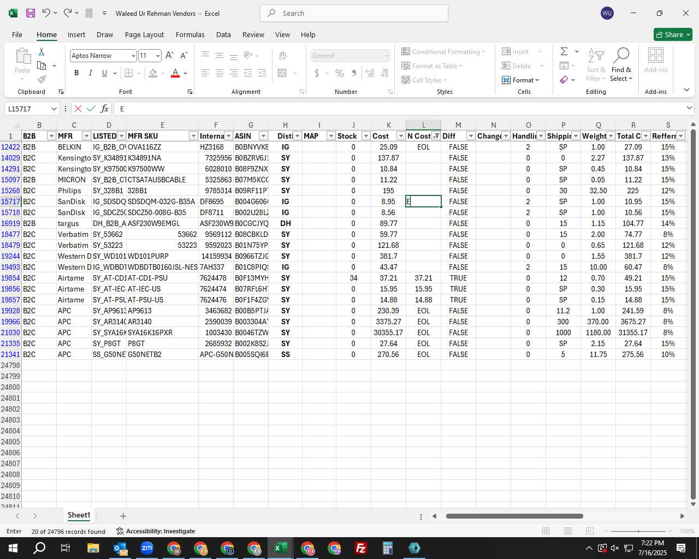Click the Align Left icon
The width and height of the screenshot is (699, 559).
click(x=205, y=73)
